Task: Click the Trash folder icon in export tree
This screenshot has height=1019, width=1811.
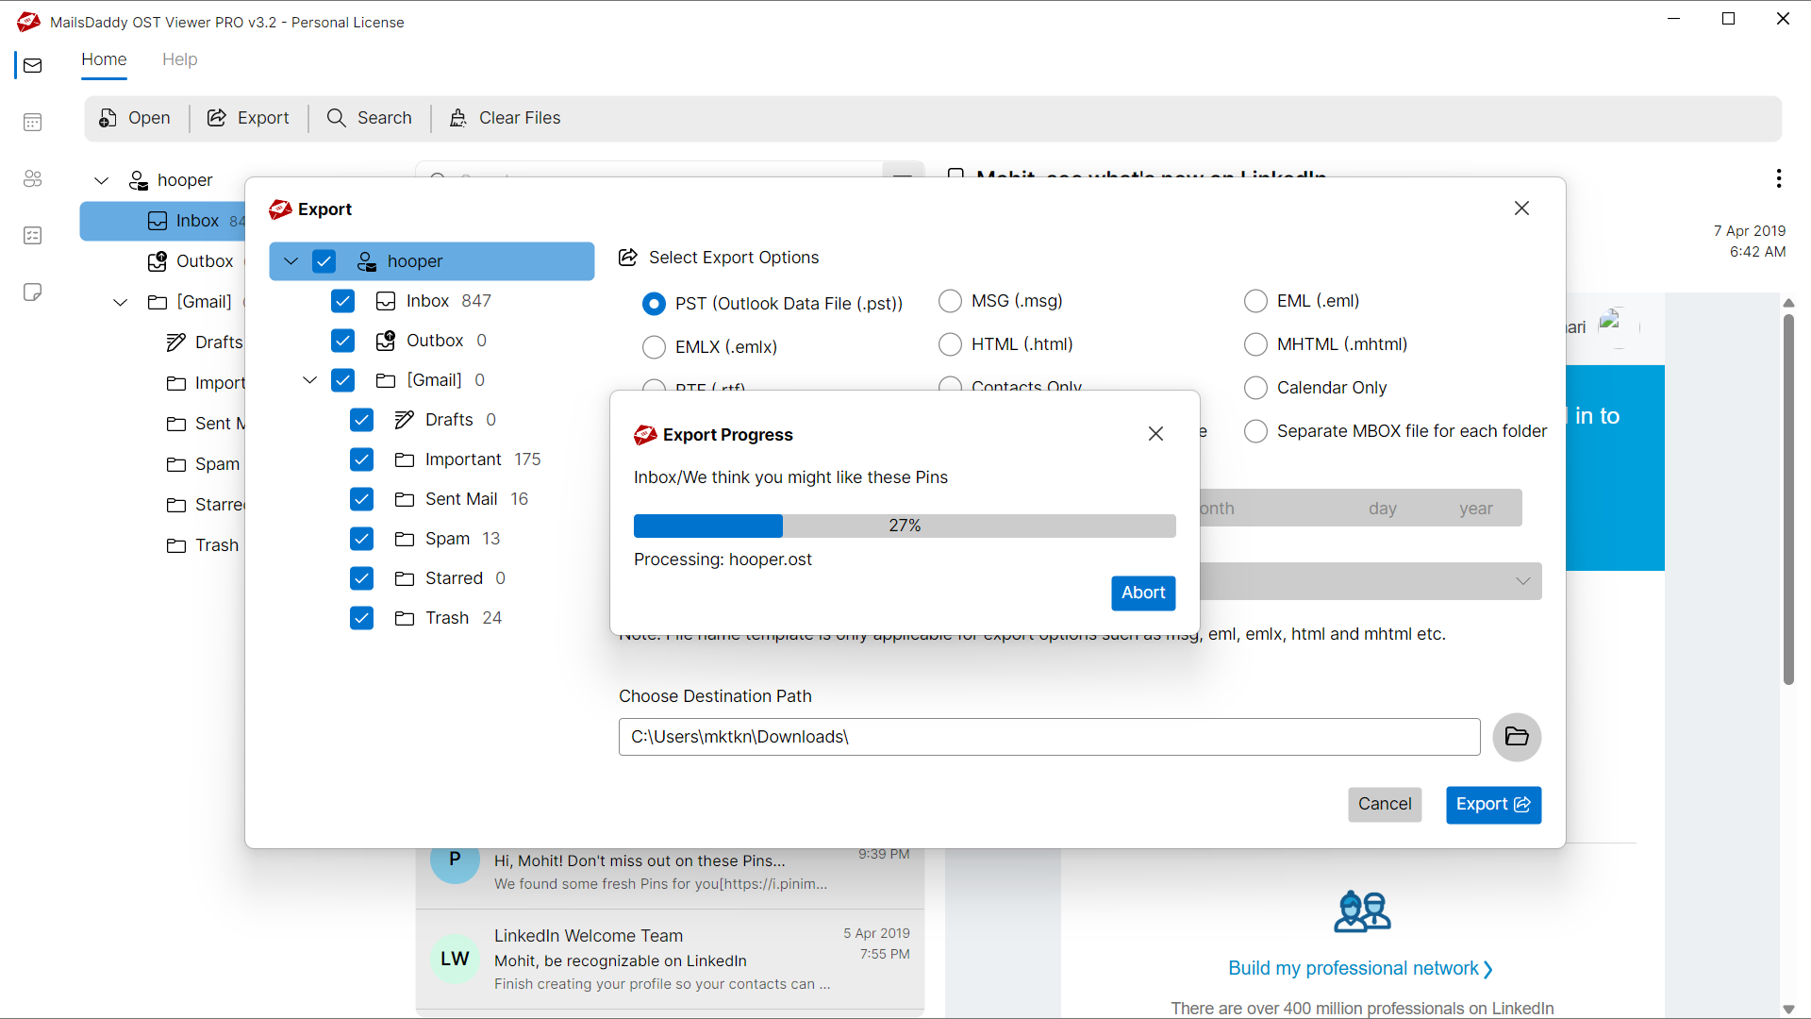Action: [405, 618]
